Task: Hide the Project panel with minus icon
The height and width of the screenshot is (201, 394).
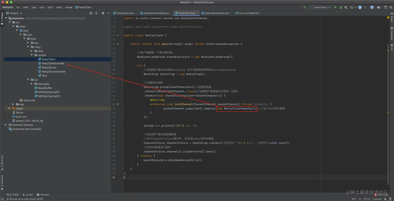Action: tap(108, 13)
